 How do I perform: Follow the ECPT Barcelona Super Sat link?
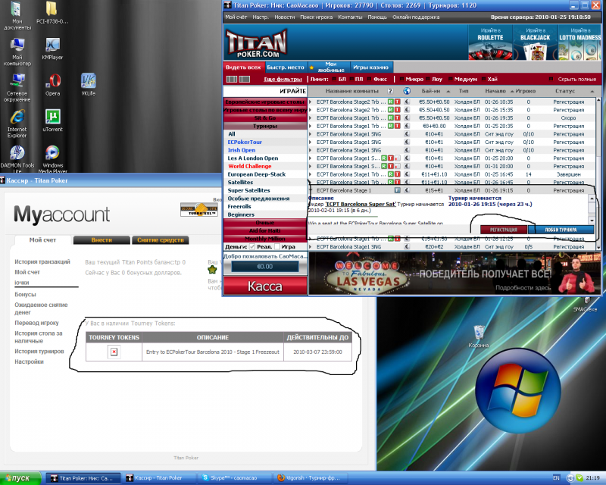point(361,204)
